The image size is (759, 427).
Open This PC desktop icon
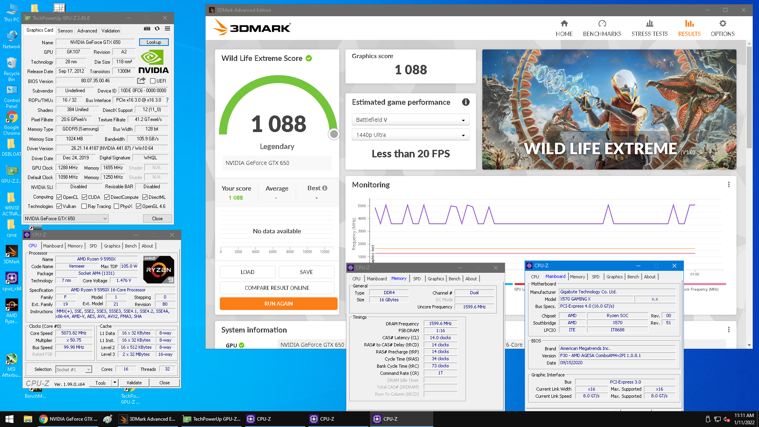11,13
